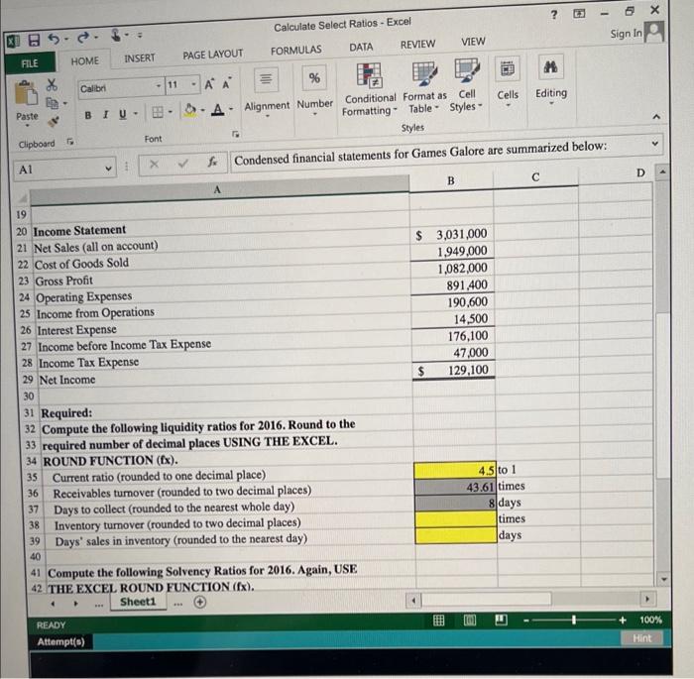Click the Attempt(s) label button
The image size is (694, 679).
[60, 641]
